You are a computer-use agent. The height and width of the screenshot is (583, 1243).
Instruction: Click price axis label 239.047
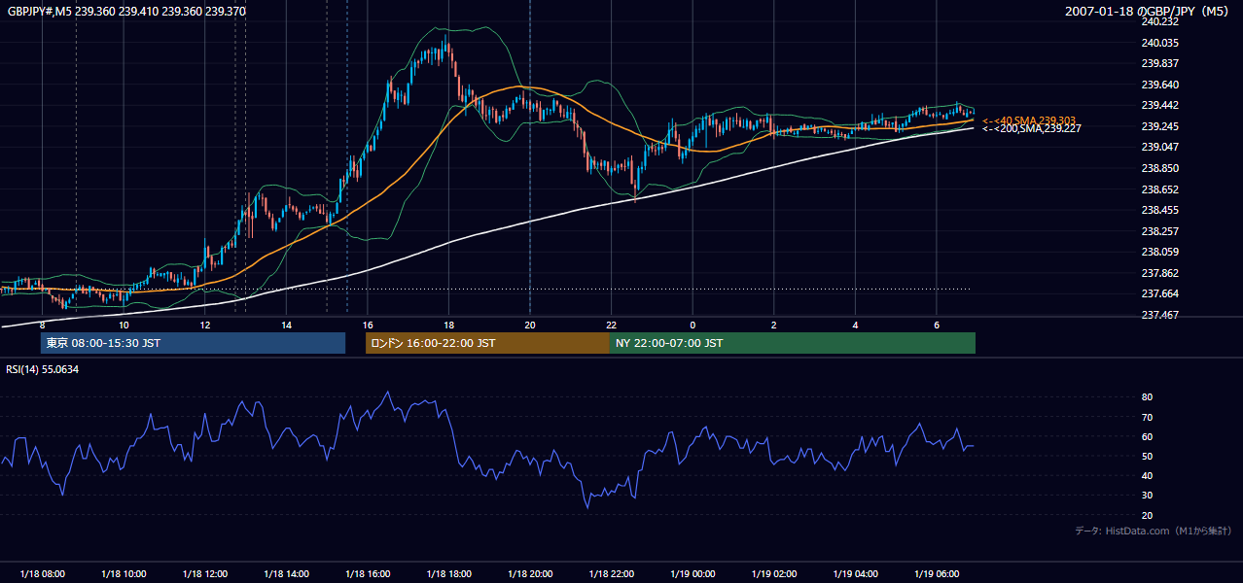pyautogui.click(x=1160, y=147)
